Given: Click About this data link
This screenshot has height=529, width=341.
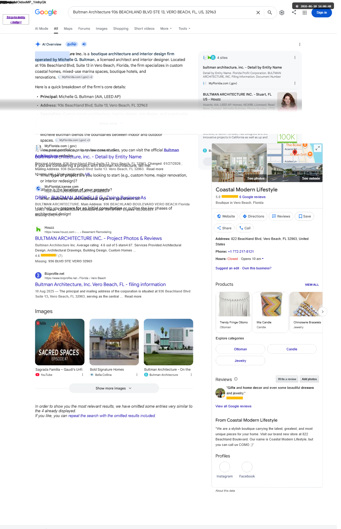Looking at the screenshot, I should coord(225,491).
